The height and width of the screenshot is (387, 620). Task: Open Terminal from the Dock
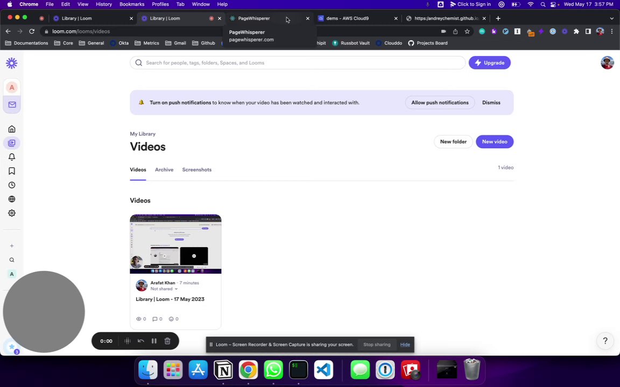pyautogui.click(x=299, y=370)
